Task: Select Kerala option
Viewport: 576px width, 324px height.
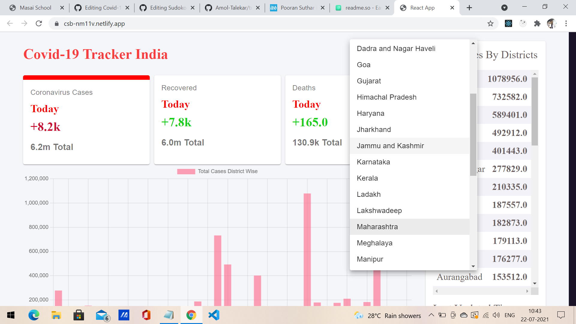Action: [x=409, y=178]
